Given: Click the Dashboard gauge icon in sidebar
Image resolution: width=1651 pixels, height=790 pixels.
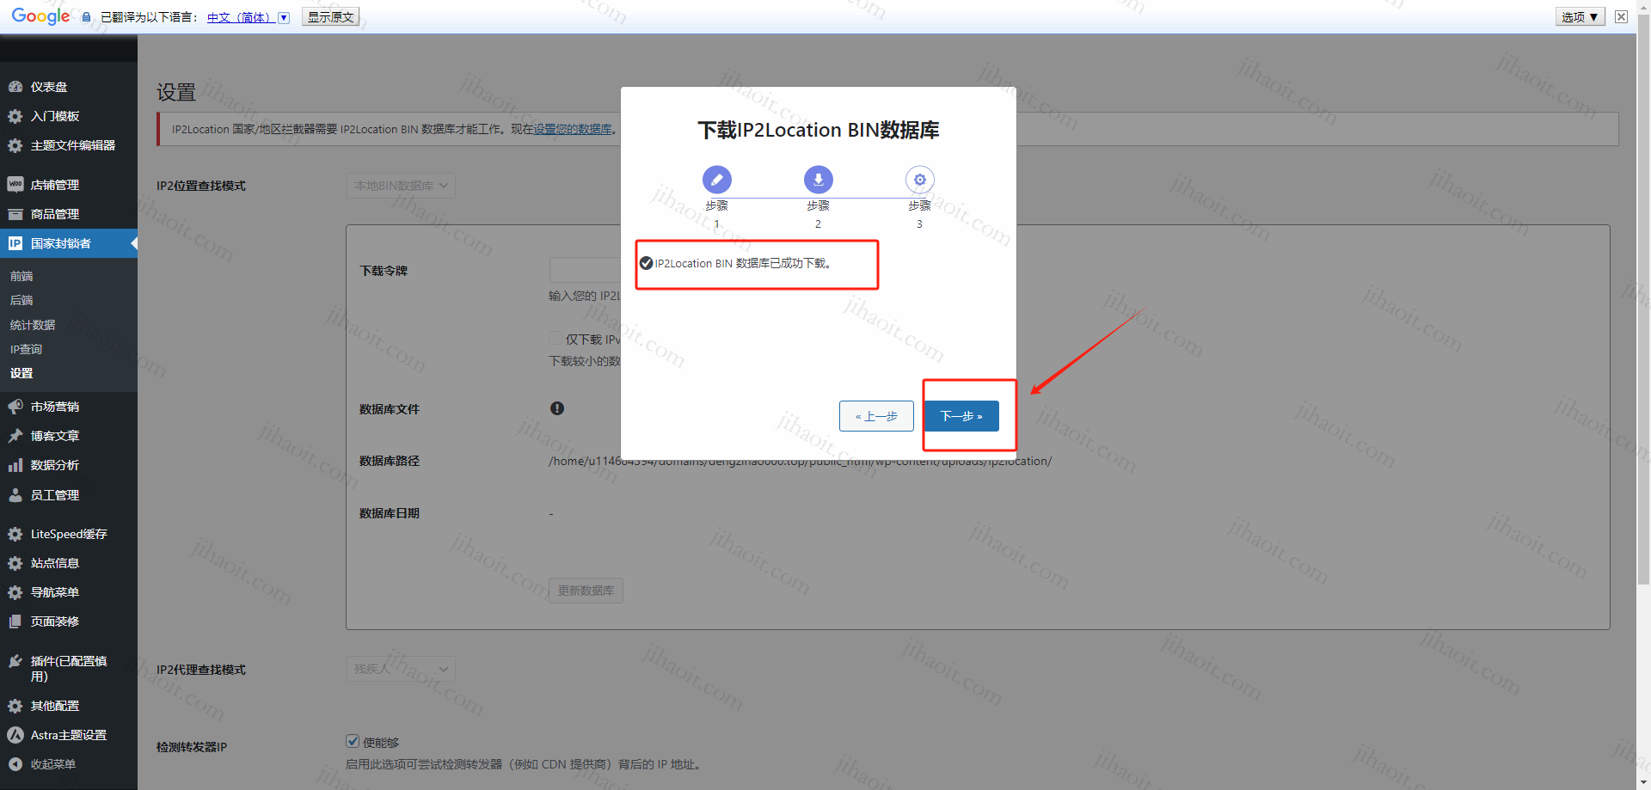Looking at the screenshot, I should (x=15, y=87).
